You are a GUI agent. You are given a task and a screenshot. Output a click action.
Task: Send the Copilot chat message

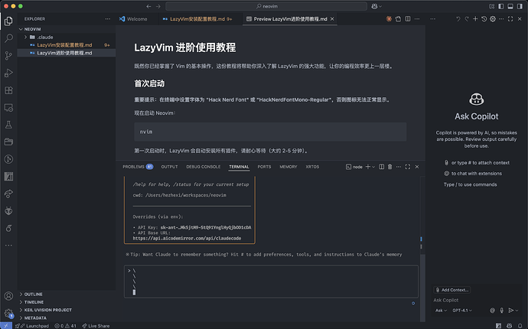pyautogui.click(x=511, y=310)
